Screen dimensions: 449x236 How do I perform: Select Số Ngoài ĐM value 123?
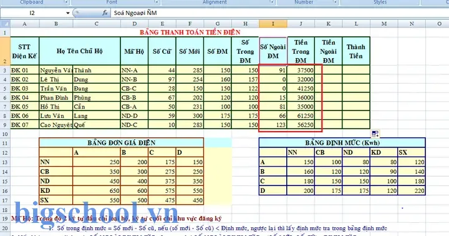tap(273, 125)
